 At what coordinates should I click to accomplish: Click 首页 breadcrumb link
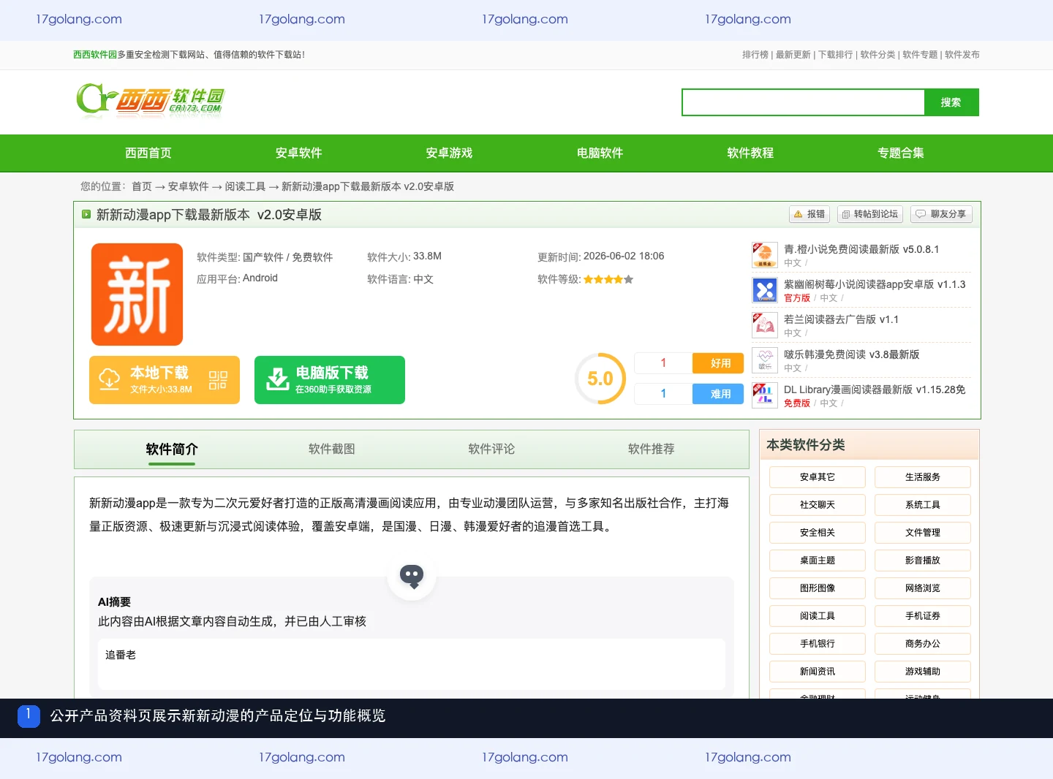(x=142, y=186)
